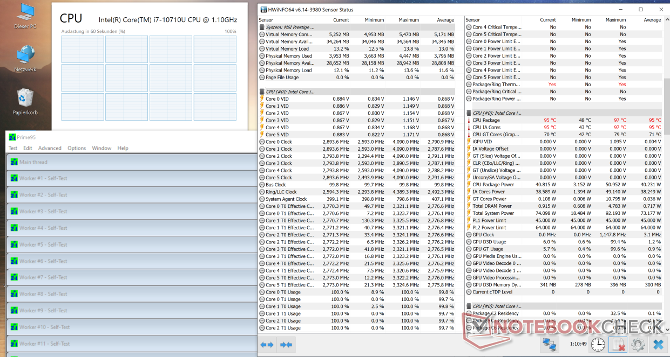This screenshot has width=670, height=357.
Task: Click the clock icon next to 1:10:49
Action: [x=598, y=344]
